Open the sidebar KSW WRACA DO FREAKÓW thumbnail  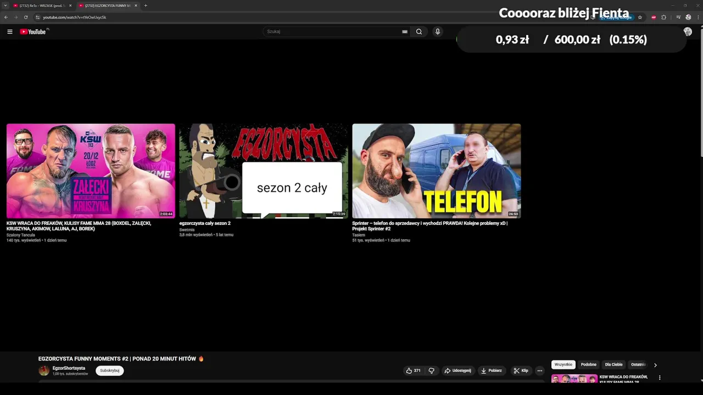point(574,379)
